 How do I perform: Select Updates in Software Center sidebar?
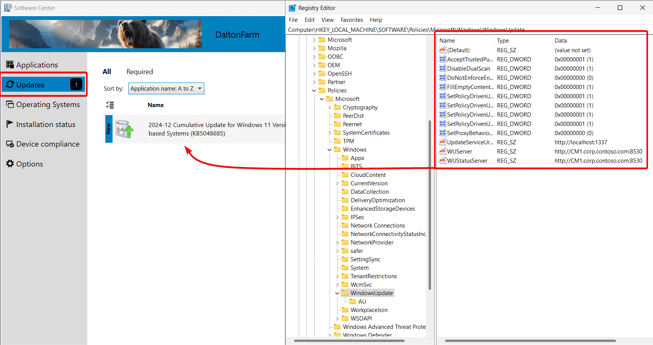(43, 84)
